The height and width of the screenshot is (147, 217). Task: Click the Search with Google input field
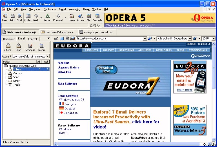coord(173,39)
